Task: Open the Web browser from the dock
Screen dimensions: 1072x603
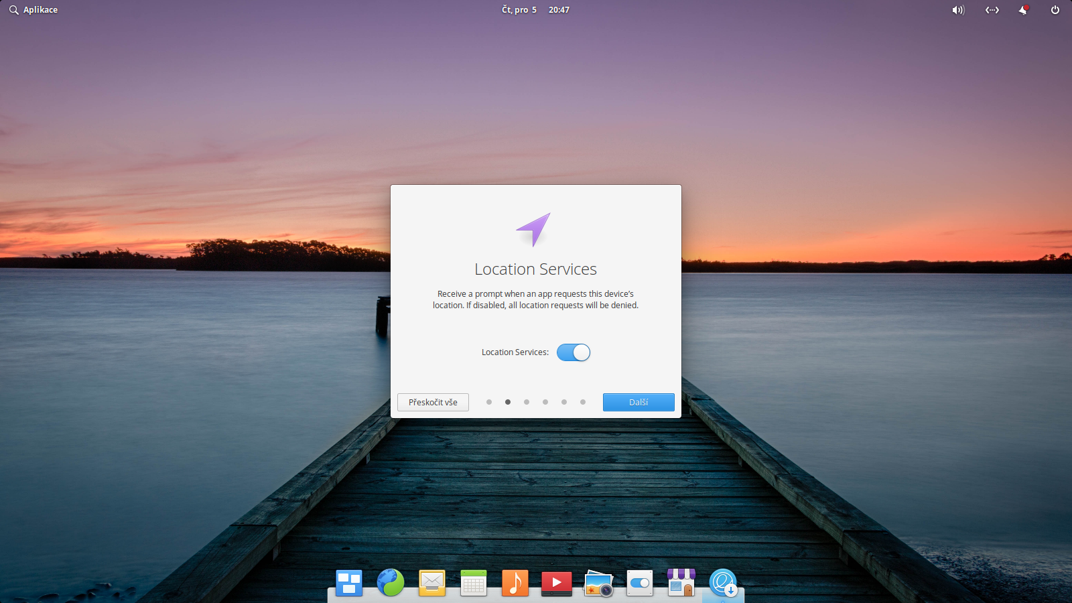Action: (391, 584)
